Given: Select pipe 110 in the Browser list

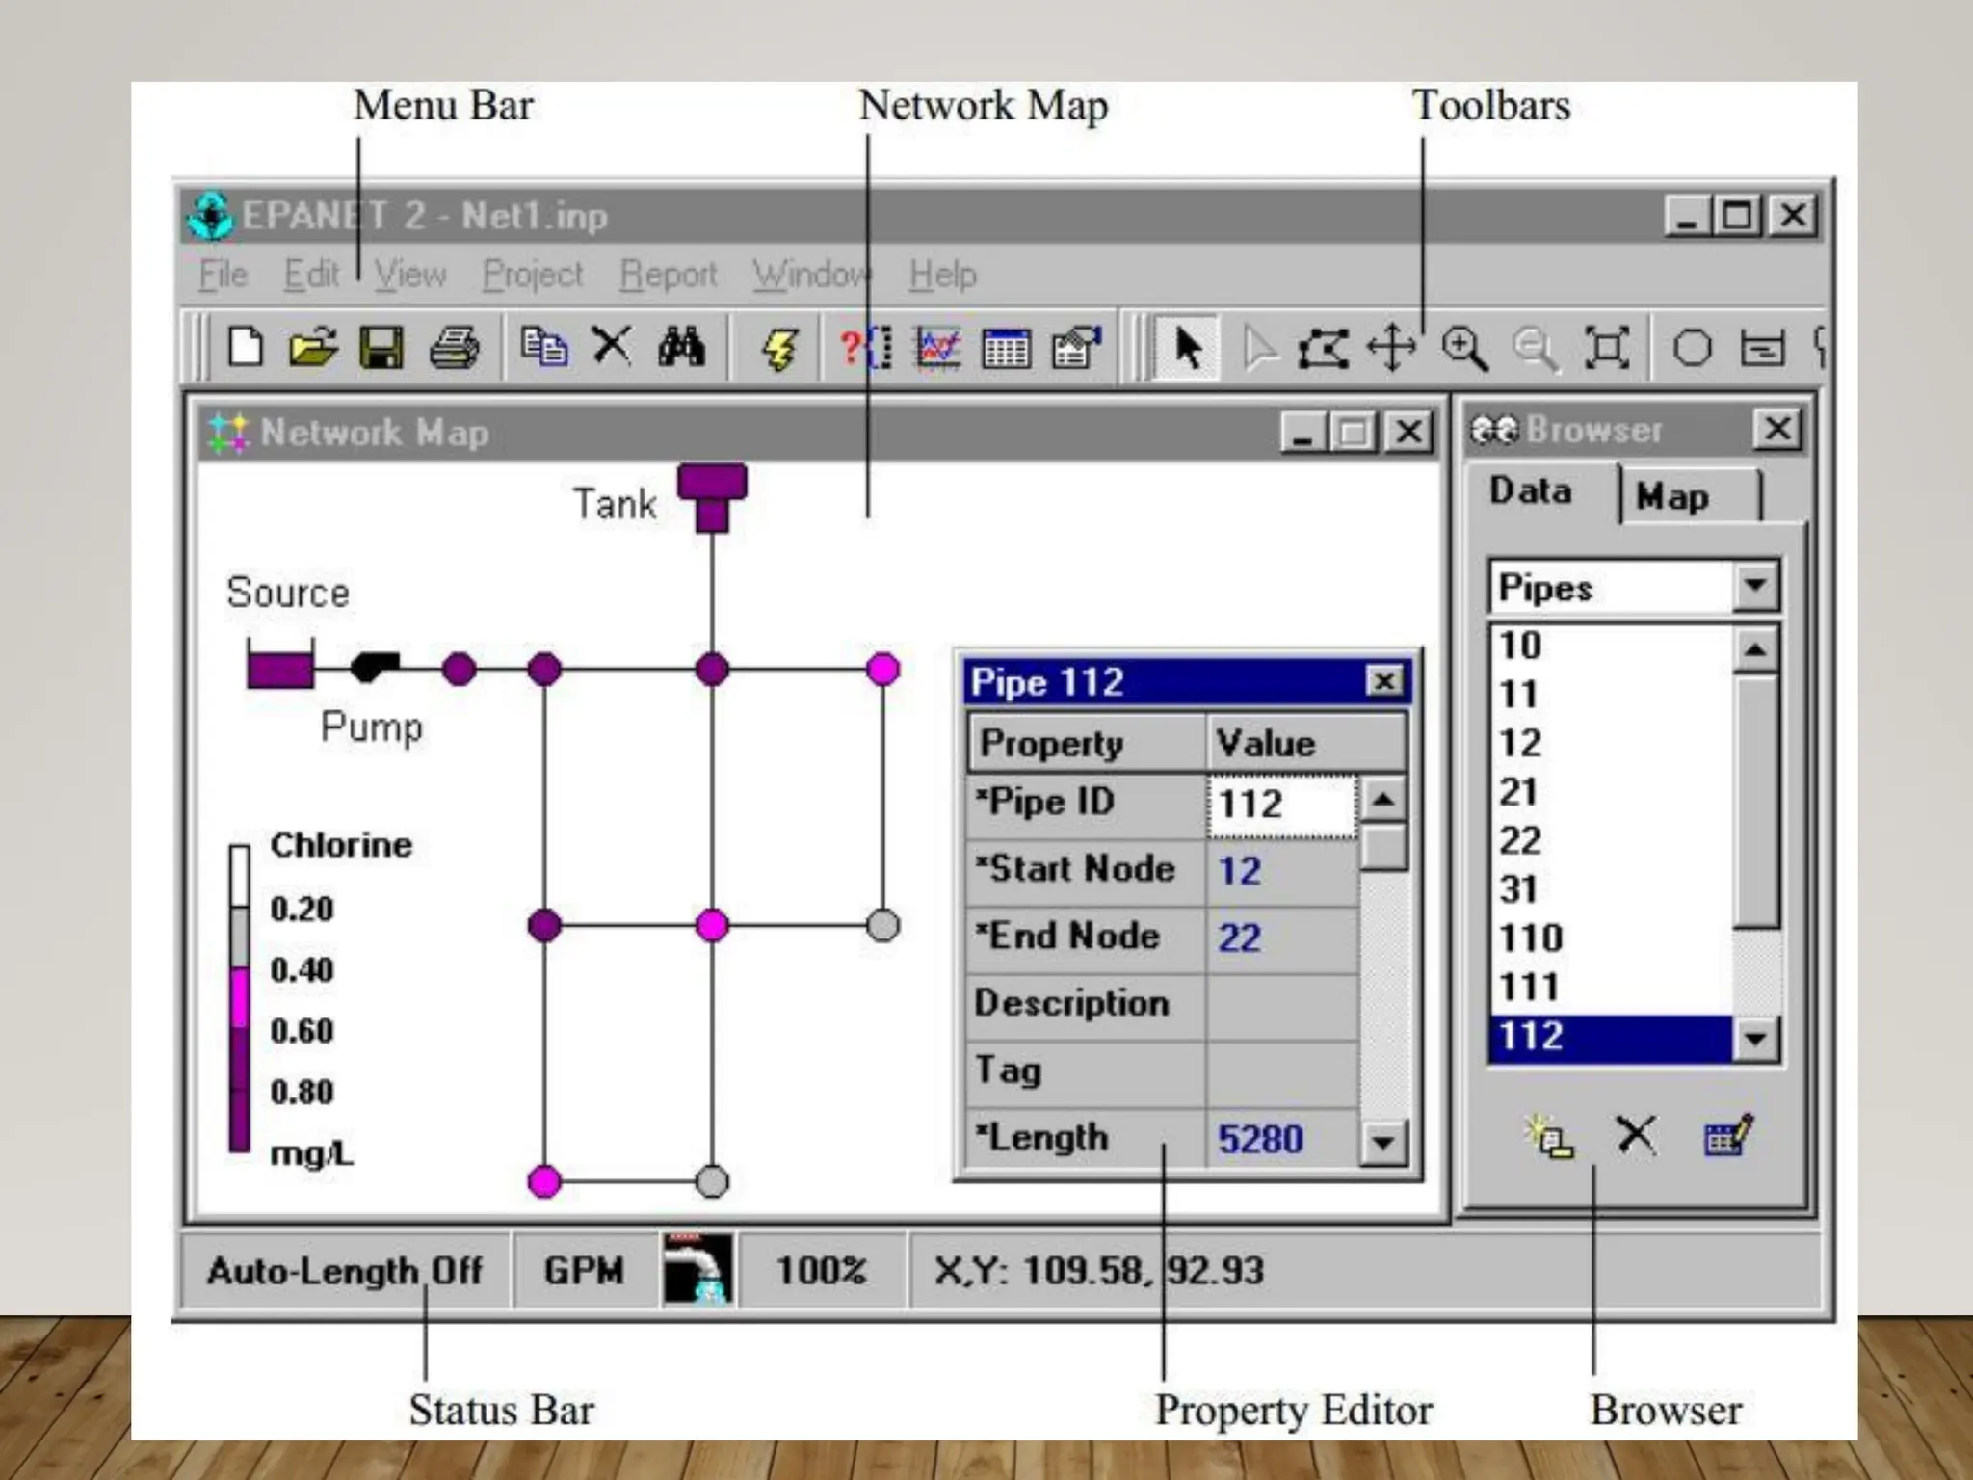Looking at the screenshot, I should pyautogui.click(x=1531, y=938).
